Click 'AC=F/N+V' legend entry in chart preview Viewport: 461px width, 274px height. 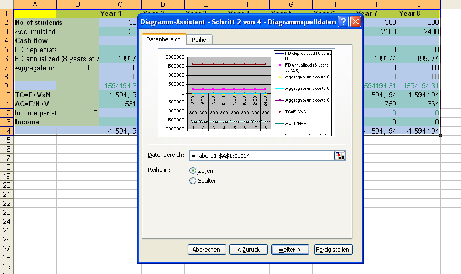pyautogui.click(x=291, y=123)
